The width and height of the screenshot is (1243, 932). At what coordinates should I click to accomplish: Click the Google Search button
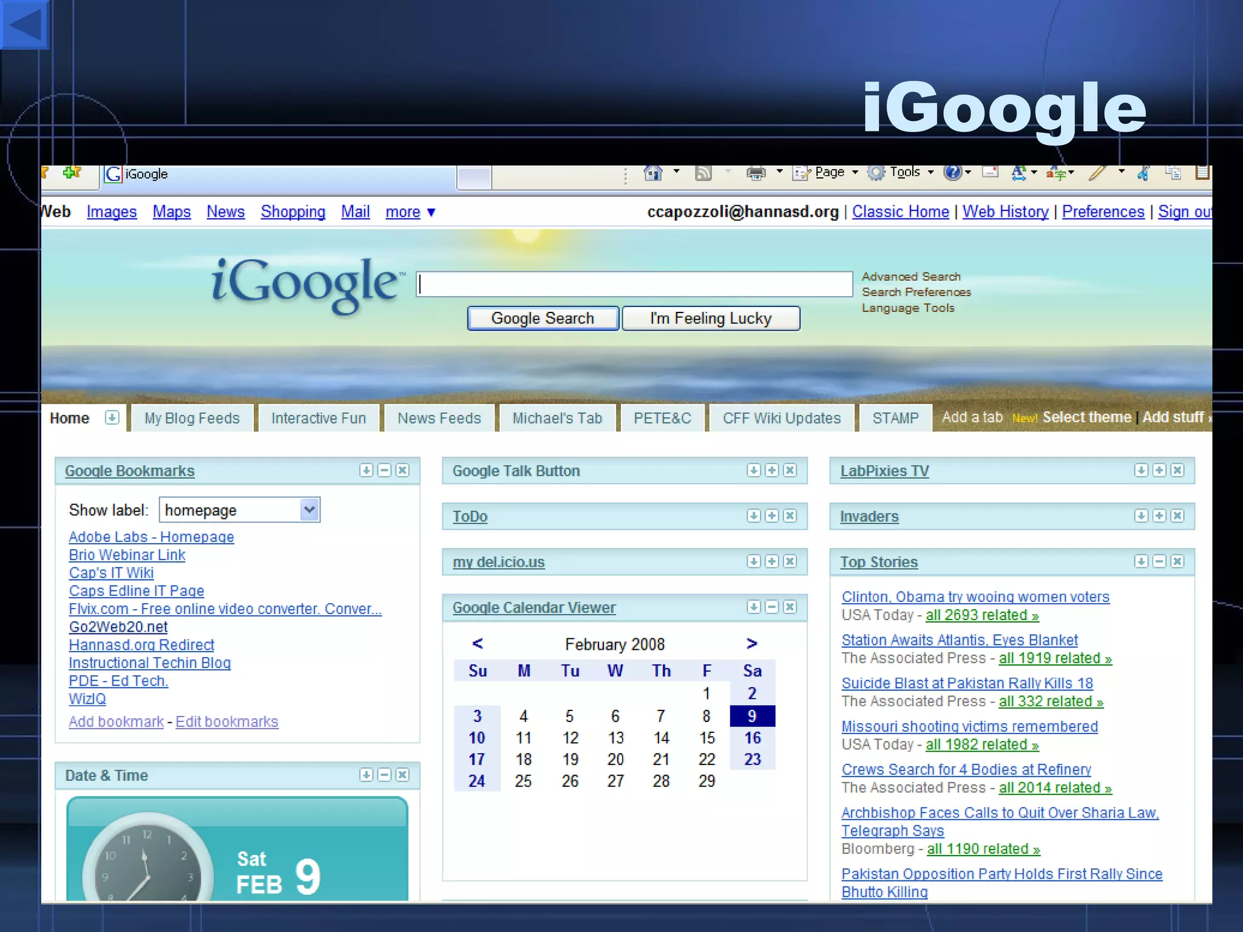[543, 318]
